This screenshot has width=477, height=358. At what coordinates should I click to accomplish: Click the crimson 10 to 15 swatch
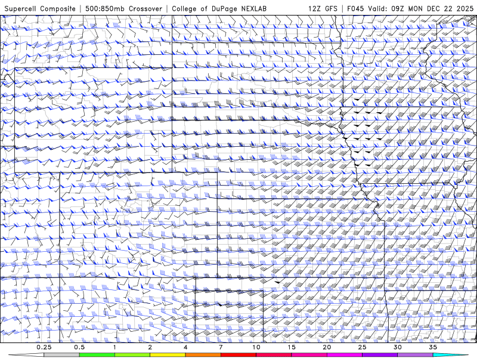pos(274,355)
